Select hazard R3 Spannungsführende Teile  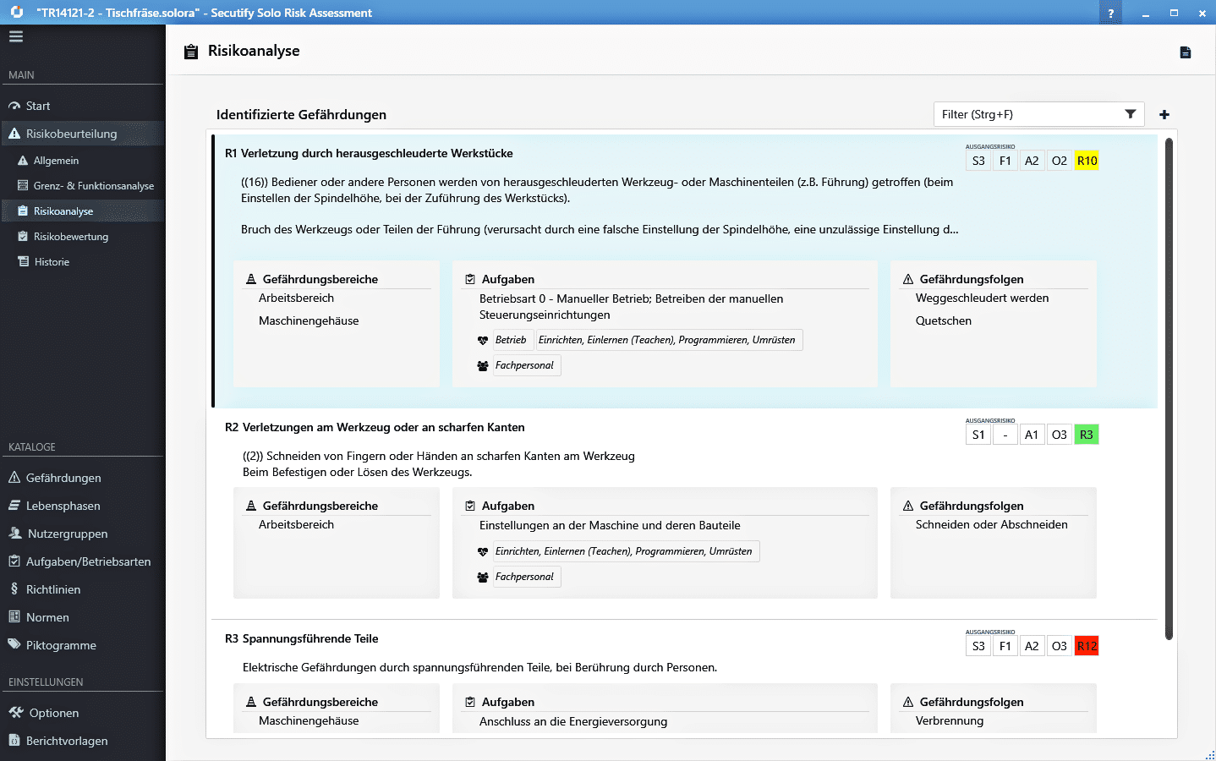point(302,638)
